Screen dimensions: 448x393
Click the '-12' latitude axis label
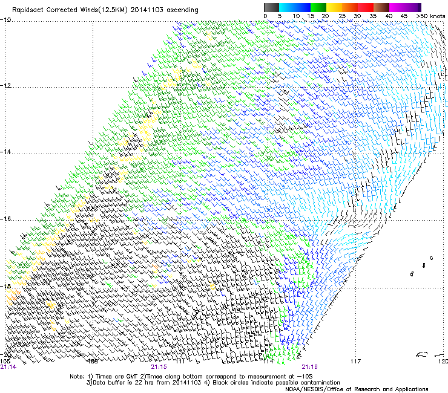pyautogui.click(x=5, y=86)
